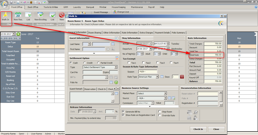Open the Market Place dropdown
The image size is (258, 135).
tap(165, 93)
